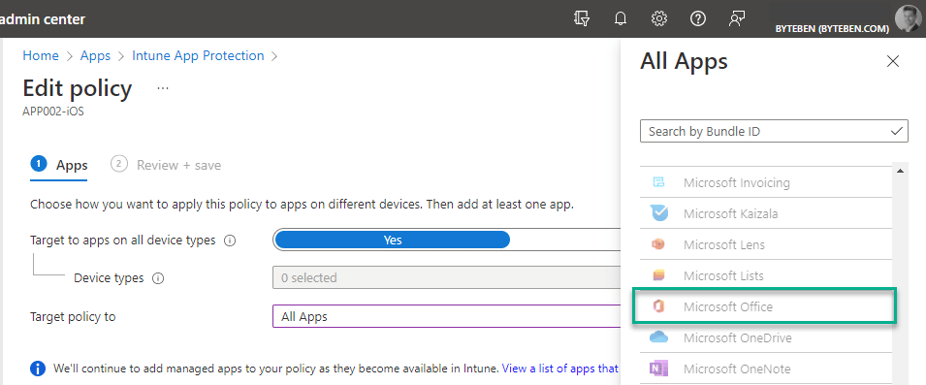This screenshot has width=926, height=385.
Task: Navigate to Home breadcrumb
Action: pyautogui.click(x=41, y=55)
